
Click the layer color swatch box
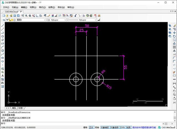pos(14,20)
